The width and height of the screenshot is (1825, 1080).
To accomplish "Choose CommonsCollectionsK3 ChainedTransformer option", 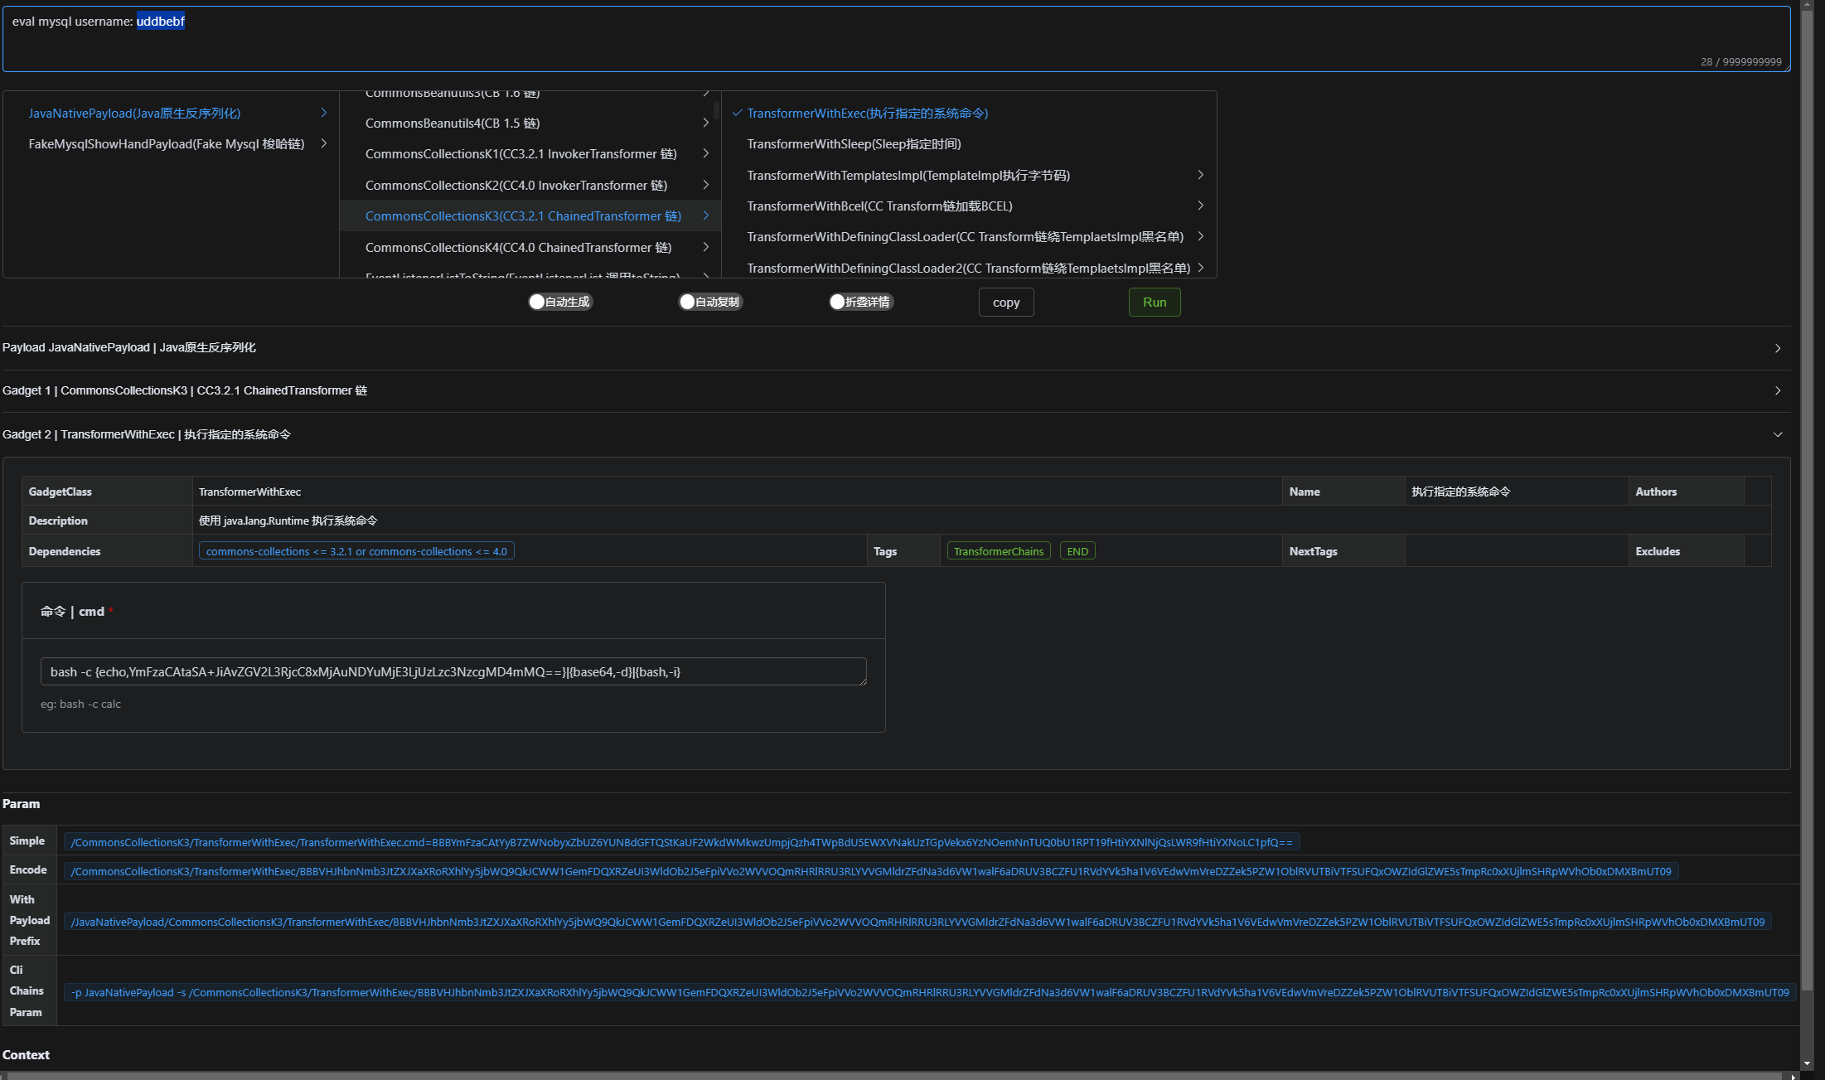I will (x=530, y=216).
